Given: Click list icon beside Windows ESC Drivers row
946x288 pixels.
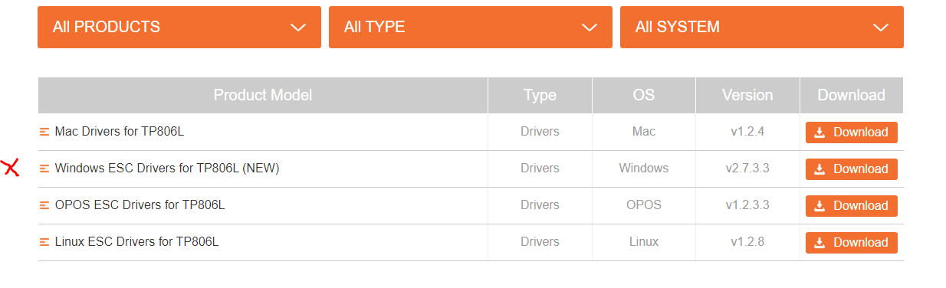Looking at the screenshot, I should 44,169.
